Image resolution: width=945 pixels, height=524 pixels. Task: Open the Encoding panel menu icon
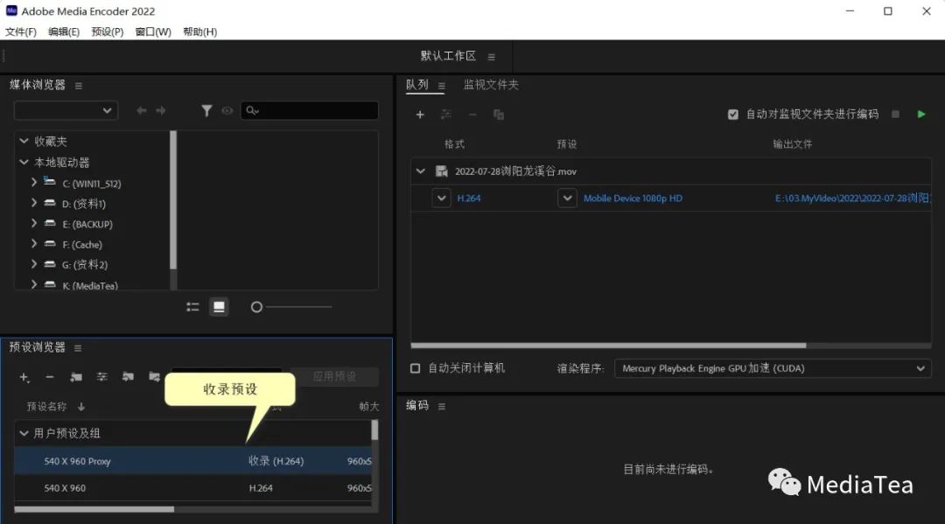tap(441, 407)
